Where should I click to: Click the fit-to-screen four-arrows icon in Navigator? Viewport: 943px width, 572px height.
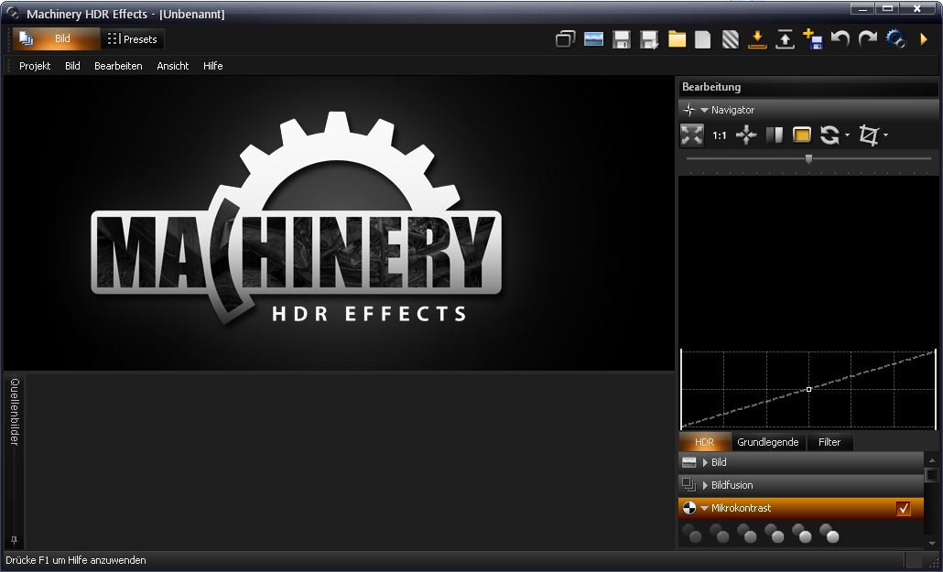click(x=691, y=135)
